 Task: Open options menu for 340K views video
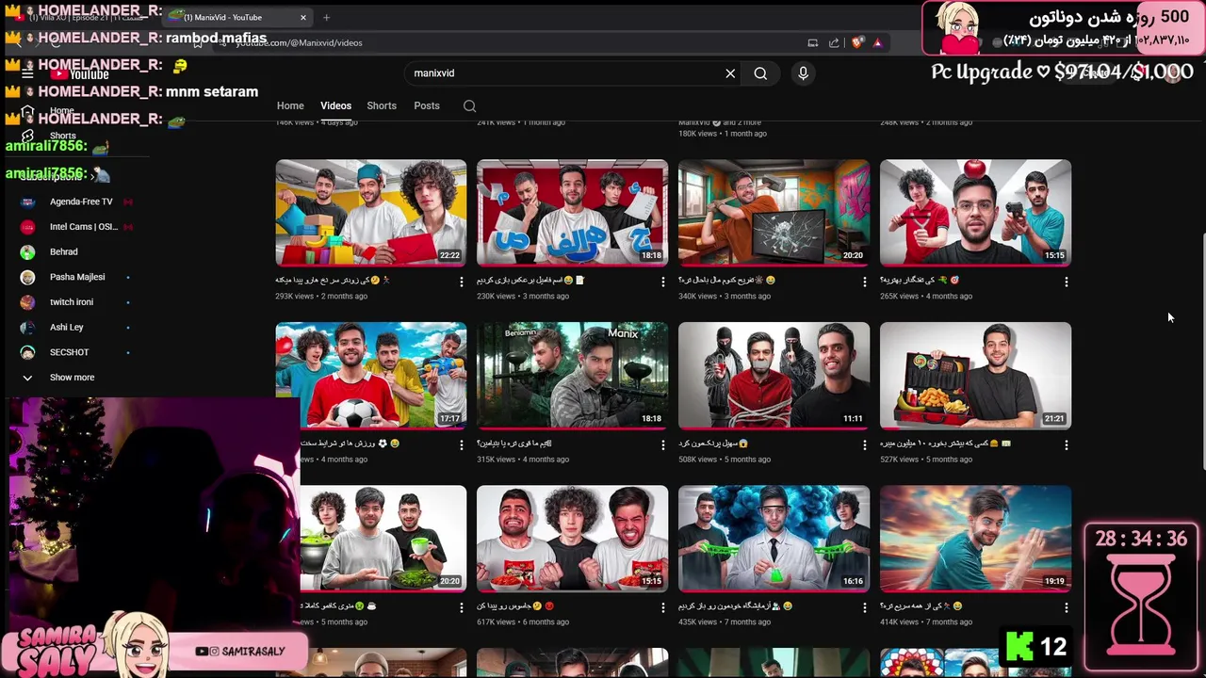[864, 282]
